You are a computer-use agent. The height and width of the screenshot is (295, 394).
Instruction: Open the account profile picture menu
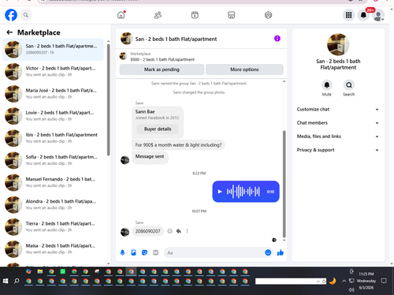pyautogui.click(x=378, y=15)
